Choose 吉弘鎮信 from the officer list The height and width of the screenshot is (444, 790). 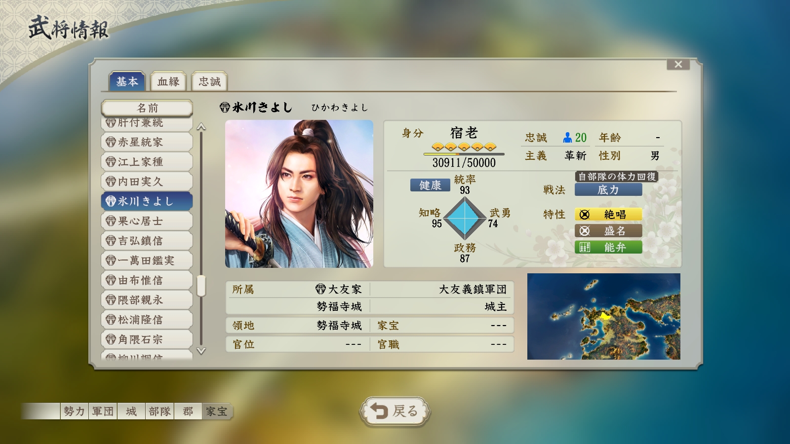pos(147,241)
